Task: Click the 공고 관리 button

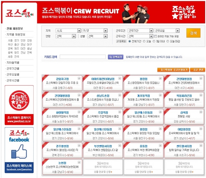Action: pyautogui.click(x=198, y=70)
